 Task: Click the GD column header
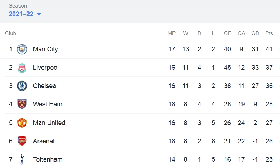click(x=255, y=33)
